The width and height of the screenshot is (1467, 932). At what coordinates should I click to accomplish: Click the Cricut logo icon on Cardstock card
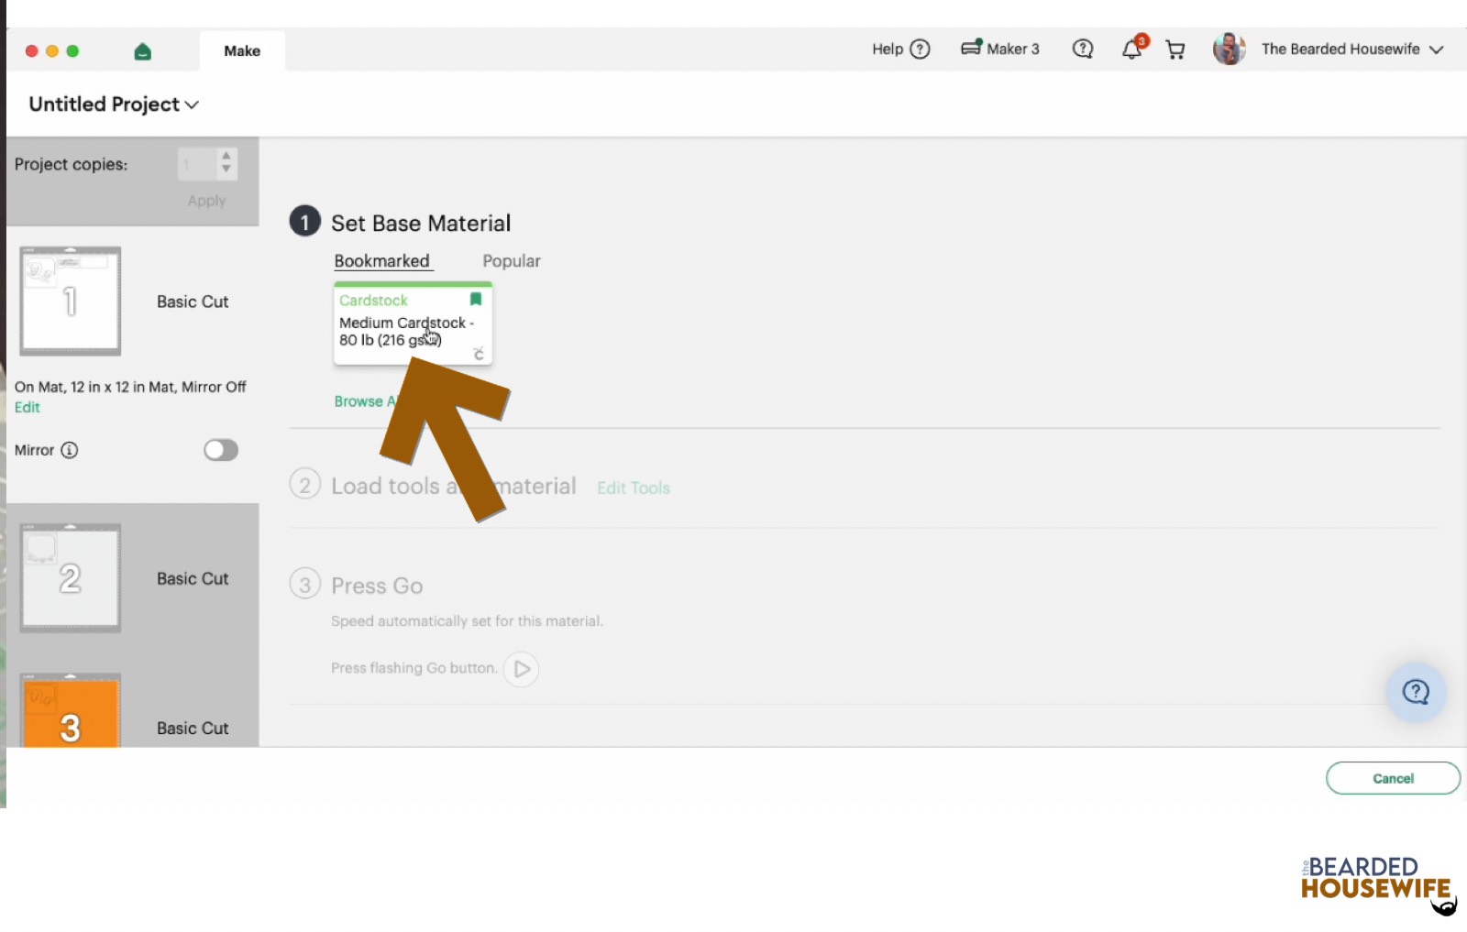(x=478, y=354)
